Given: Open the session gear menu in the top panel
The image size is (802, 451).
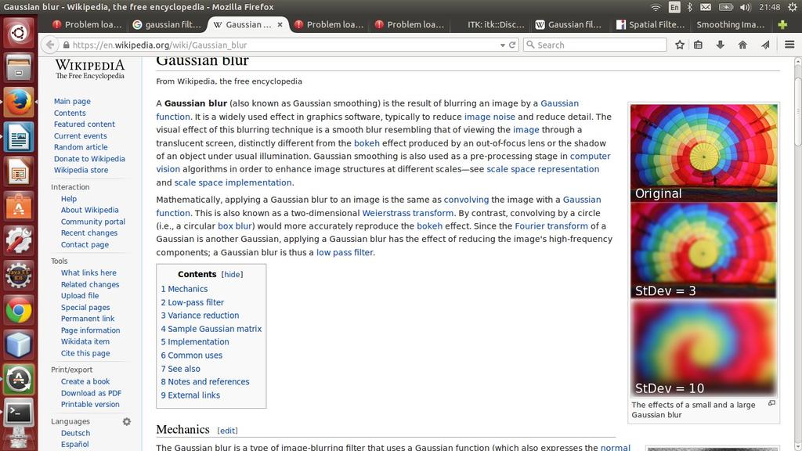Looking at the screenshot, I should [793, 7].
